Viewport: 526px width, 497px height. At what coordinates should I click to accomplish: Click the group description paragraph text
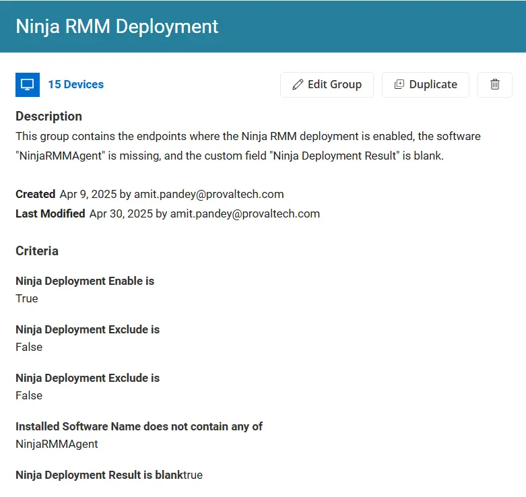pos(248,146)
